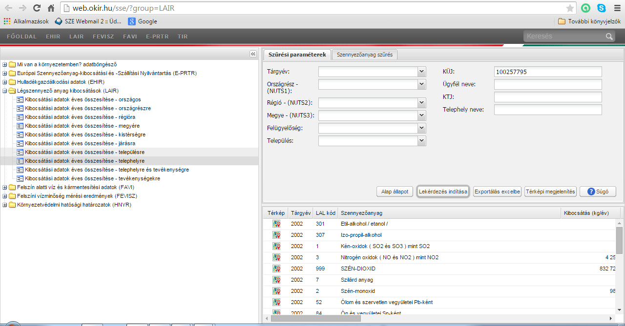Open the Alkalmazások apps bookmark
Viewport: 625px width, 326px height.
tap(26, 21)
